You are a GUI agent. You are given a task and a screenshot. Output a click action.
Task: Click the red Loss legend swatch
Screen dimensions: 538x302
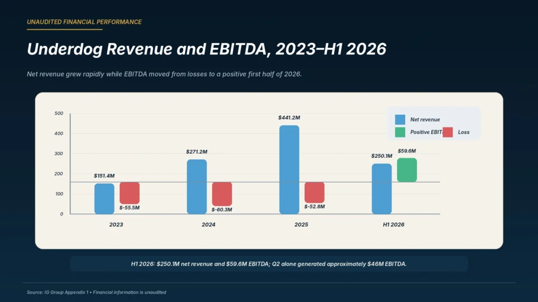pos(448,132)
